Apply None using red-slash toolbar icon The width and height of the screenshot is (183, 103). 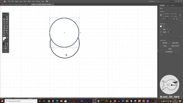coord(7,44)
